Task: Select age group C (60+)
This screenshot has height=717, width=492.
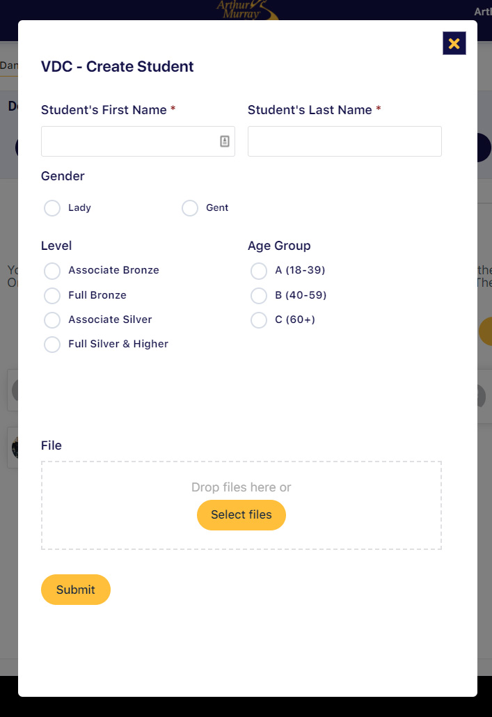Action: click(x=259, y=320)
